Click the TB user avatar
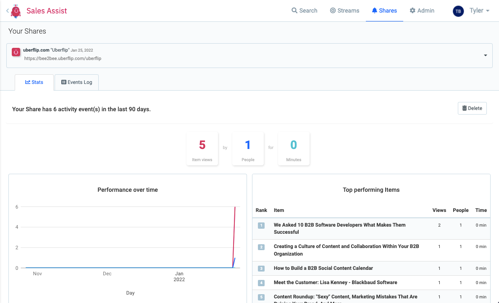This screenshot has width=499, height=303. (458, 11)
